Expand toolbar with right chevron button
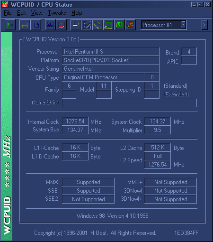213x242 pixels. click(204, 25)
